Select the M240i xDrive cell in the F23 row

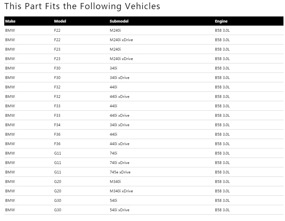[x=121, y=59]
